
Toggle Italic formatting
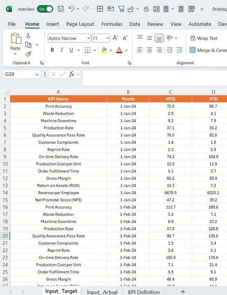click(61, 50)
